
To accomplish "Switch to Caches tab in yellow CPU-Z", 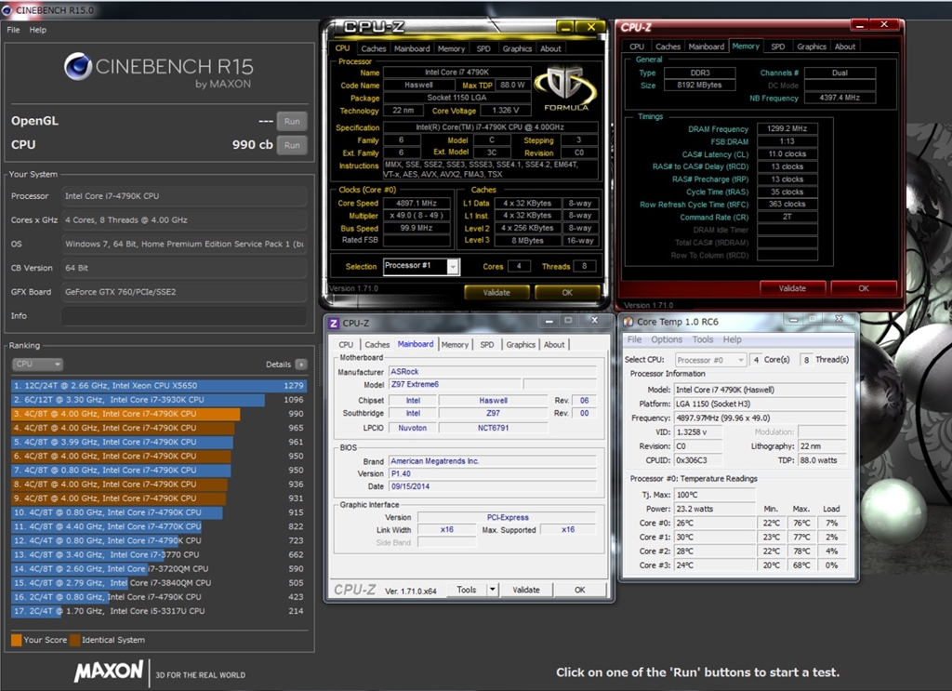I will [374, 48].
